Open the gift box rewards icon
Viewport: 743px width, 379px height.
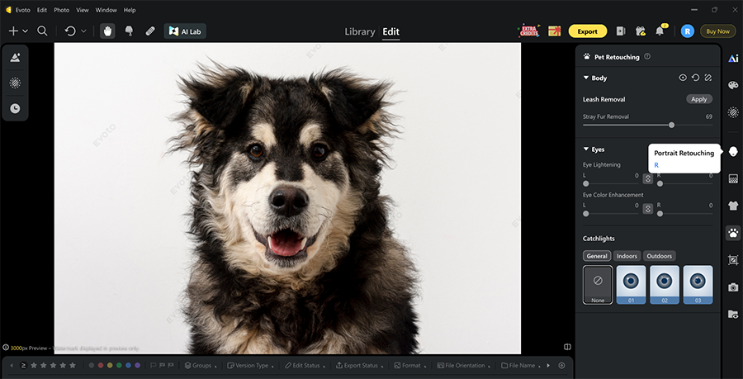click(555, 31)
